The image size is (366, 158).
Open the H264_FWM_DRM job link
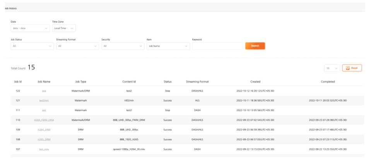44,120
